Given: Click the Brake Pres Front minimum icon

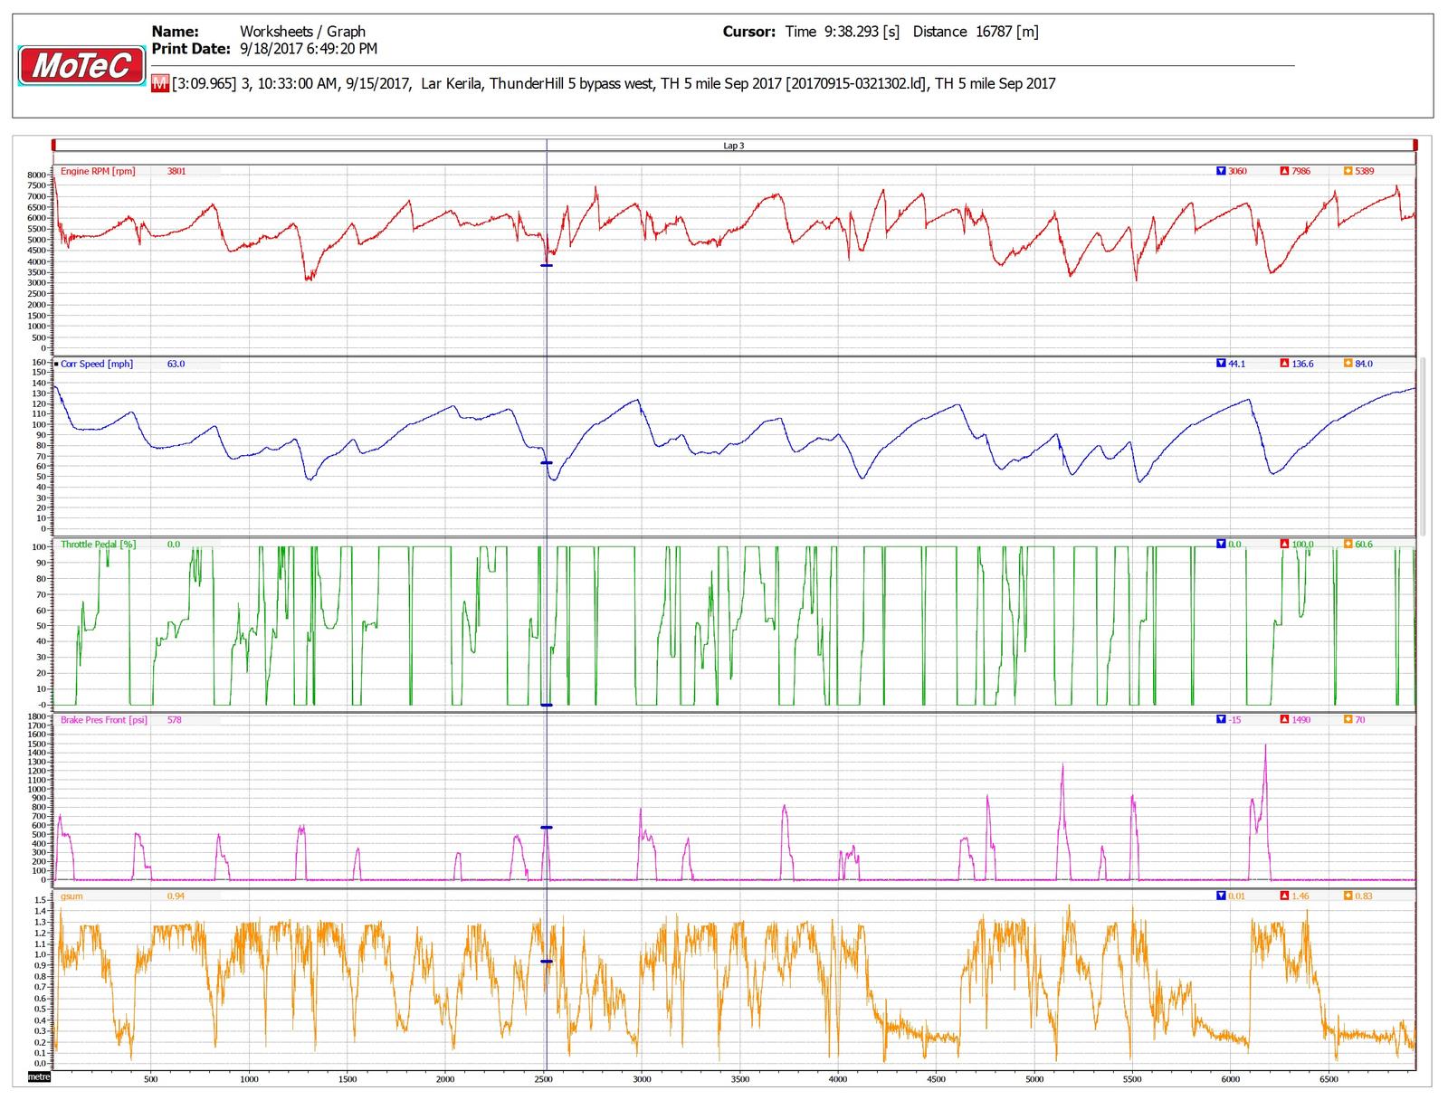Looking at the screenshot, I should pos(1221,720).
